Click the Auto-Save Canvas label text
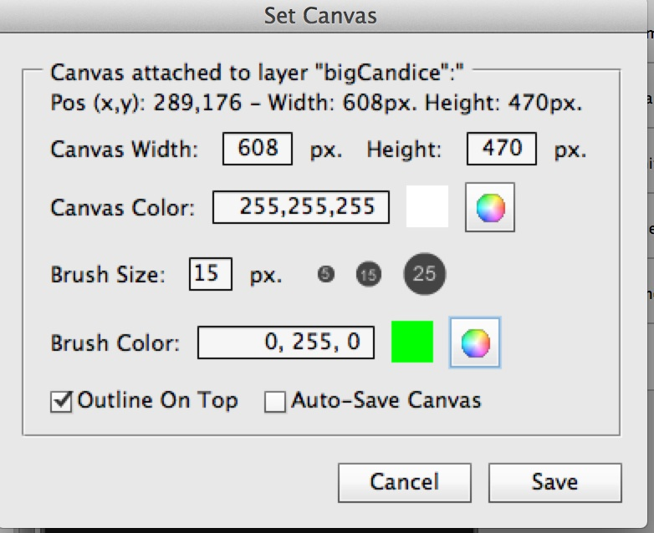The image size is (654, 533). pyautogui.click(x=386, y=400)
